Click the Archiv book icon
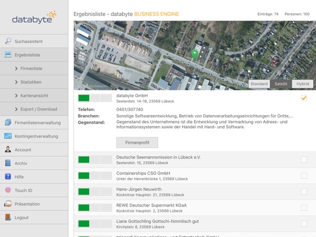The height and width of the screenshot is (237, 316). coord(8,163)
